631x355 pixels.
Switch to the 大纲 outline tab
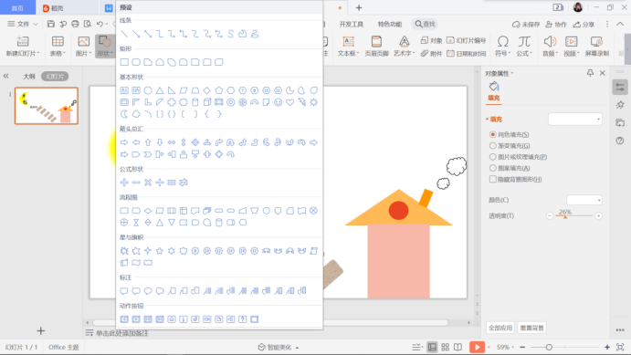tap(28, 77)
